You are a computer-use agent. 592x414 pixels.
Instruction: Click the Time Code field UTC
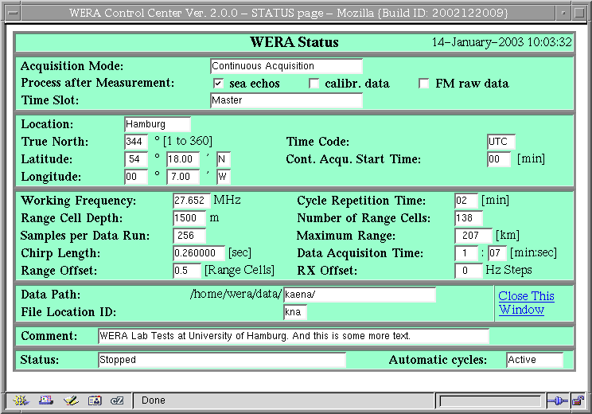coord(501,142)
